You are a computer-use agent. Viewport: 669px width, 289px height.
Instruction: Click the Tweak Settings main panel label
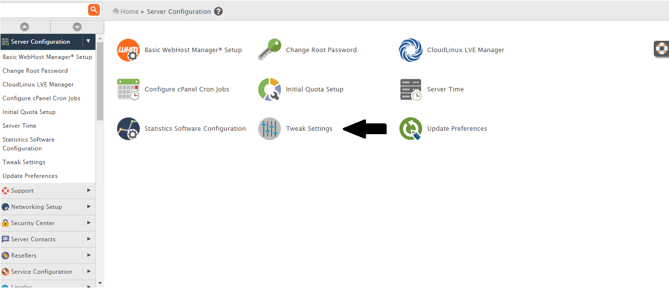click(x=309, y=129)
